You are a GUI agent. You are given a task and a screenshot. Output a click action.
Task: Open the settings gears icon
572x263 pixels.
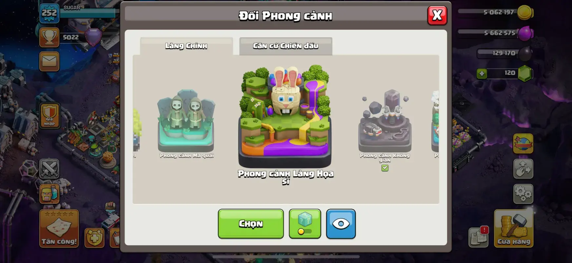[523, 194]
